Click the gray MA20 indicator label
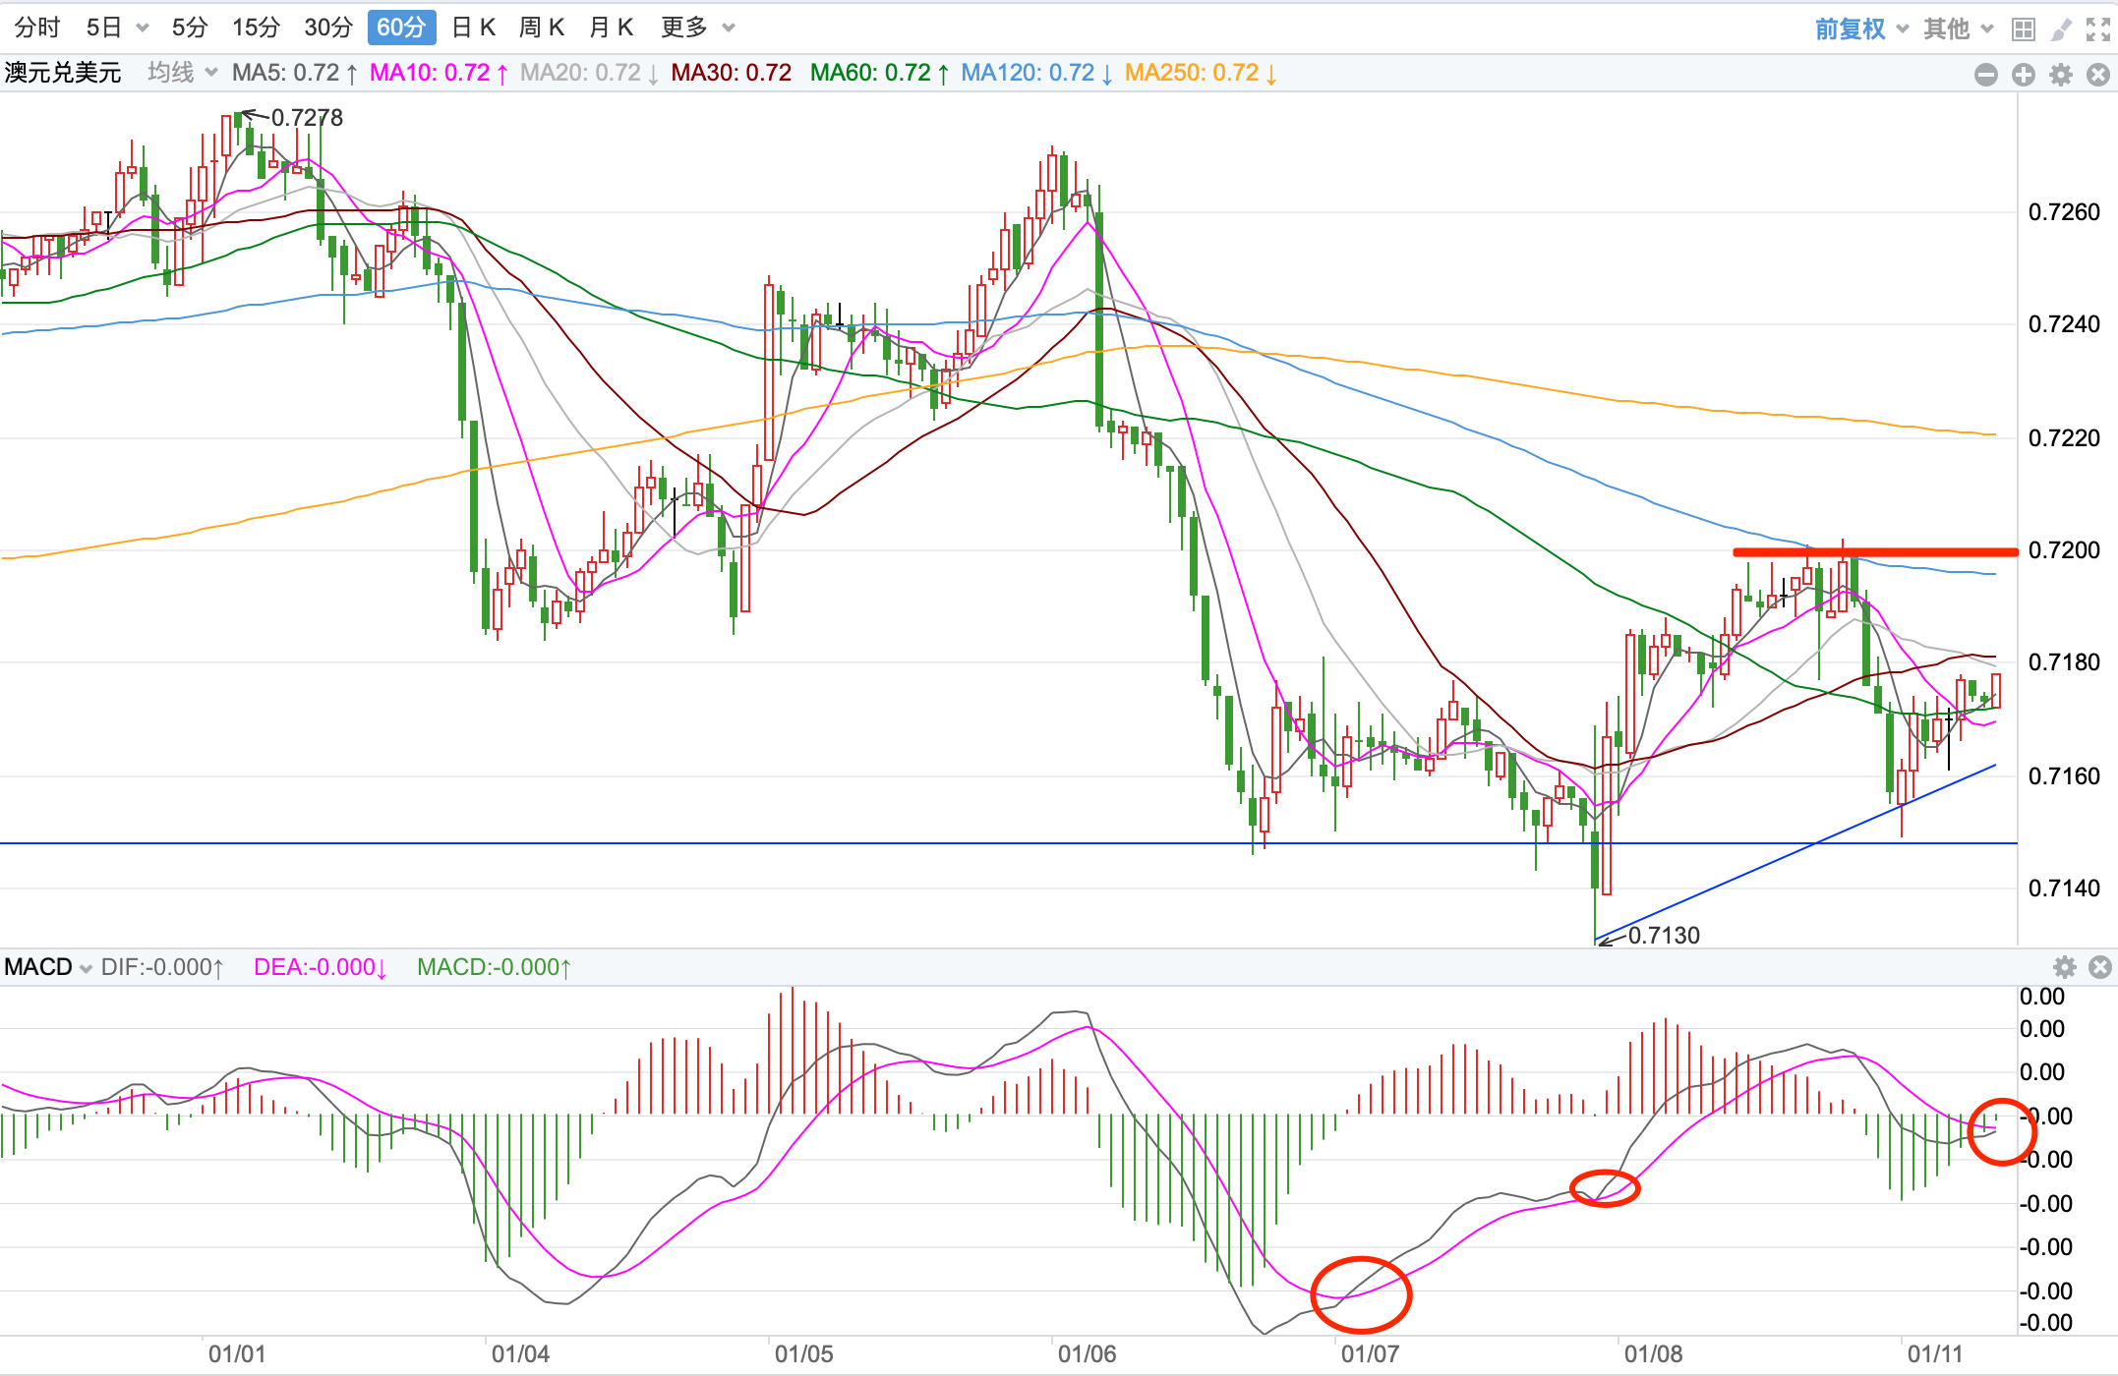 click(589, 73)
